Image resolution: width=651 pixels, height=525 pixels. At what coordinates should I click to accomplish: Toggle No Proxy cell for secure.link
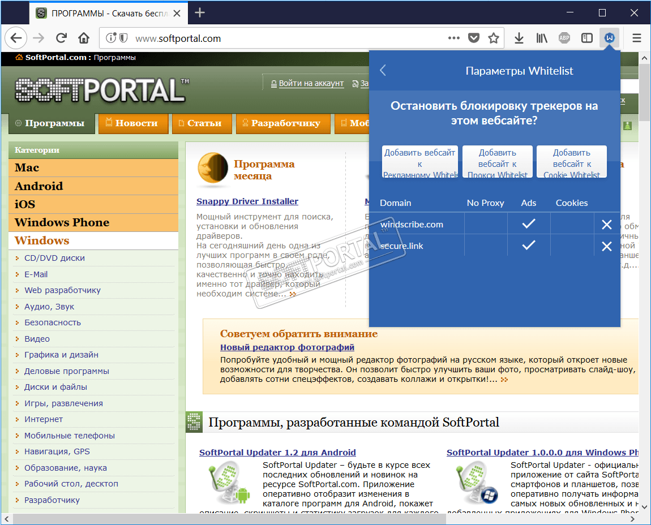tap(486, 246)
